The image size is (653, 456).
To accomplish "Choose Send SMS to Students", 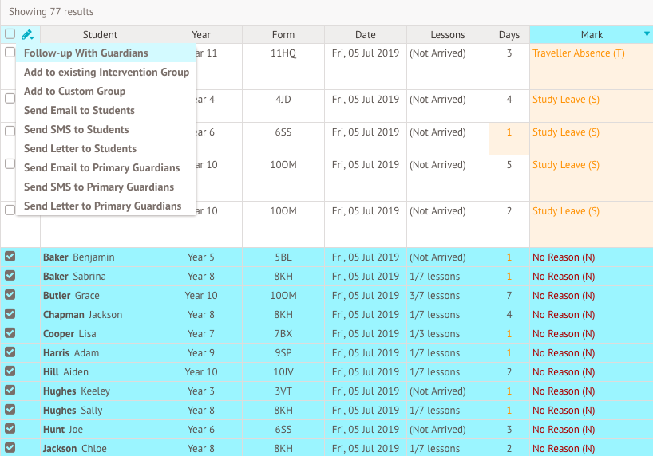I will point(76,130).
